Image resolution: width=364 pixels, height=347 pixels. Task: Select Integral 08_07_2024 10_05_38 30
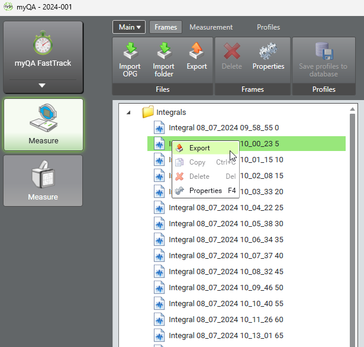click(226, 224)
